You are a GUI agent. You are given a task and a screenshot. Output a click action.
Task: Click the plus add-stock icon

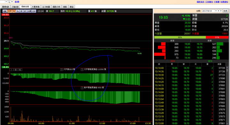pyautogui.click(x=12, y=2)
